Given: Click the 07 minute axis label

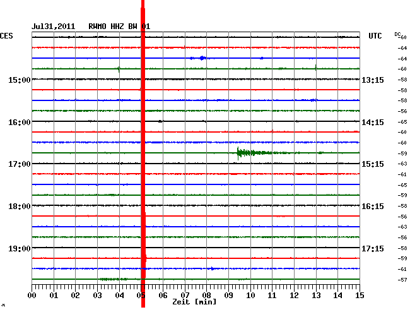Looking at the screenshot, I should (185, 296).
